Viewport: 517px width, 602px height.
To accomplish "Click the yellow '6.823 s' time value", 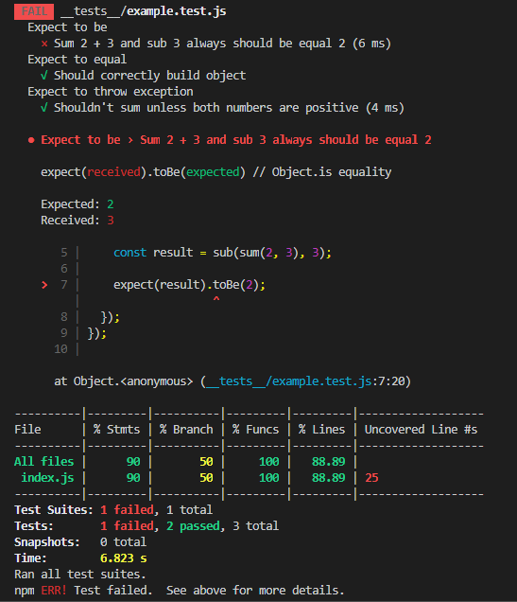I will pos(124,558).
